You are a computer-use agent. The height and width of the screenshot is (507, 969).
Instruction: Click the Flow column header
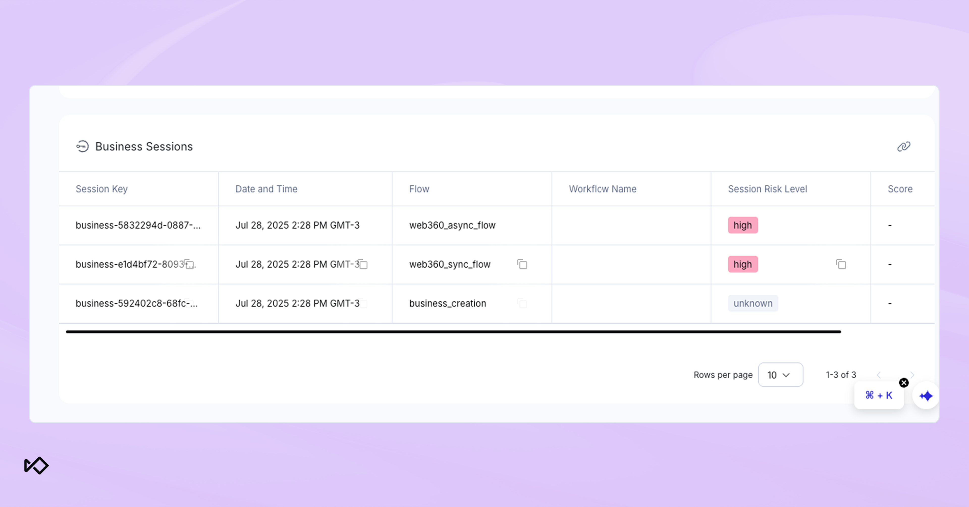(x=419, y=189)
